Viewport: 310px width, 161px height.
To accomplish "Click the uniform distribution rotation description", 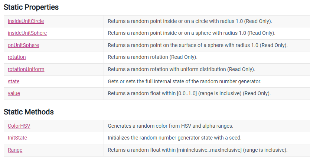I will tap(181, 69).
